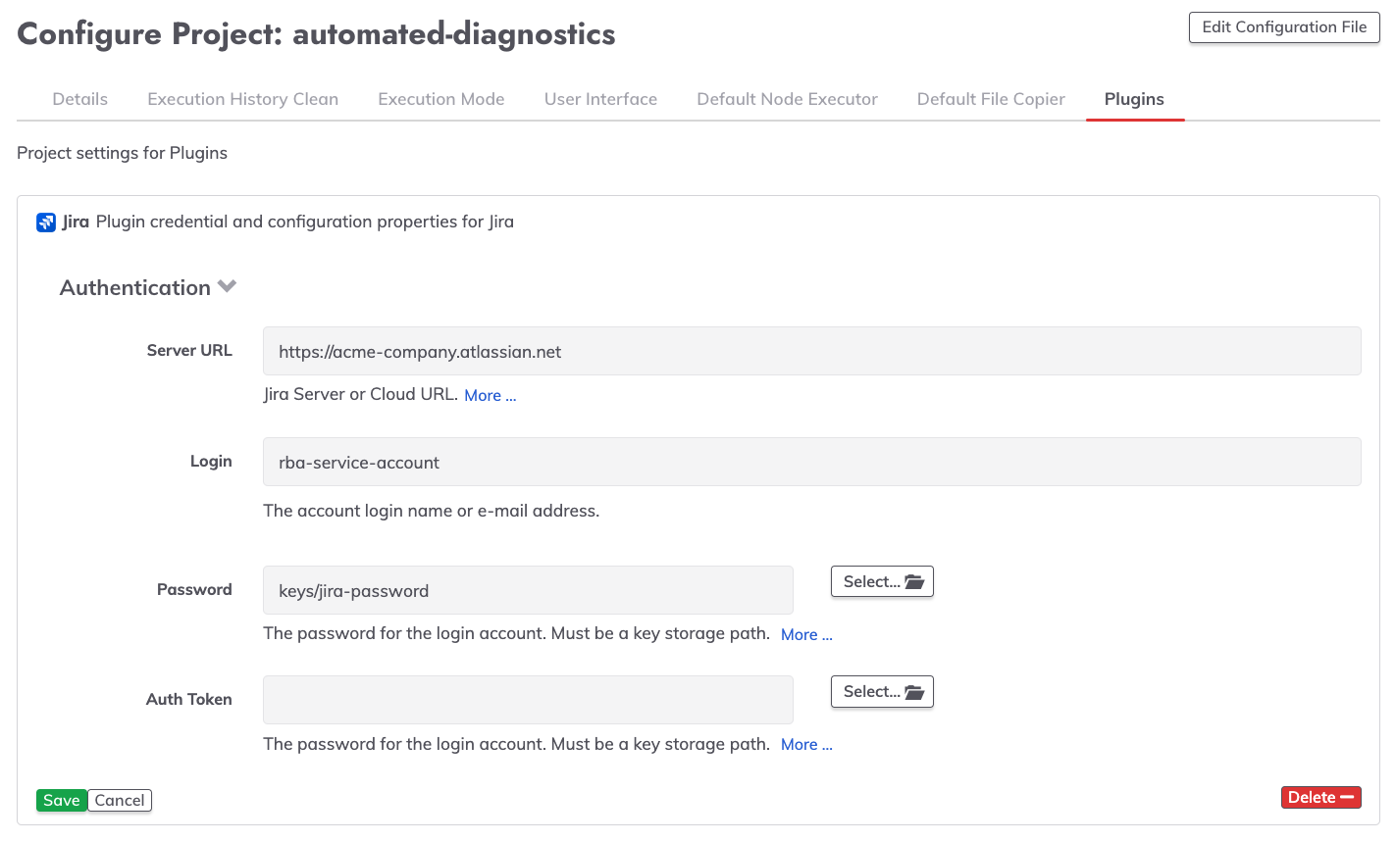The height and width of the screenshot is (842, 1395).
Task: Collapse the Authentication section chevron
Action: [x=227, y=287]
